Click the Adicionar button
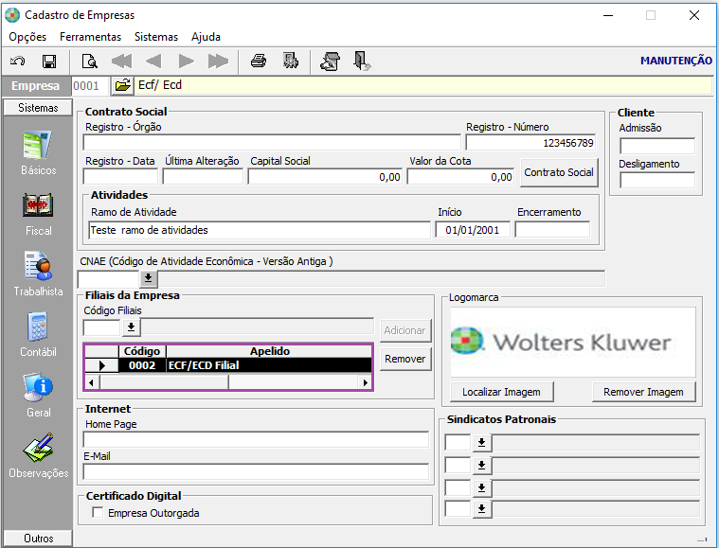This screenshot has width=719, height=548. point(405,330)
